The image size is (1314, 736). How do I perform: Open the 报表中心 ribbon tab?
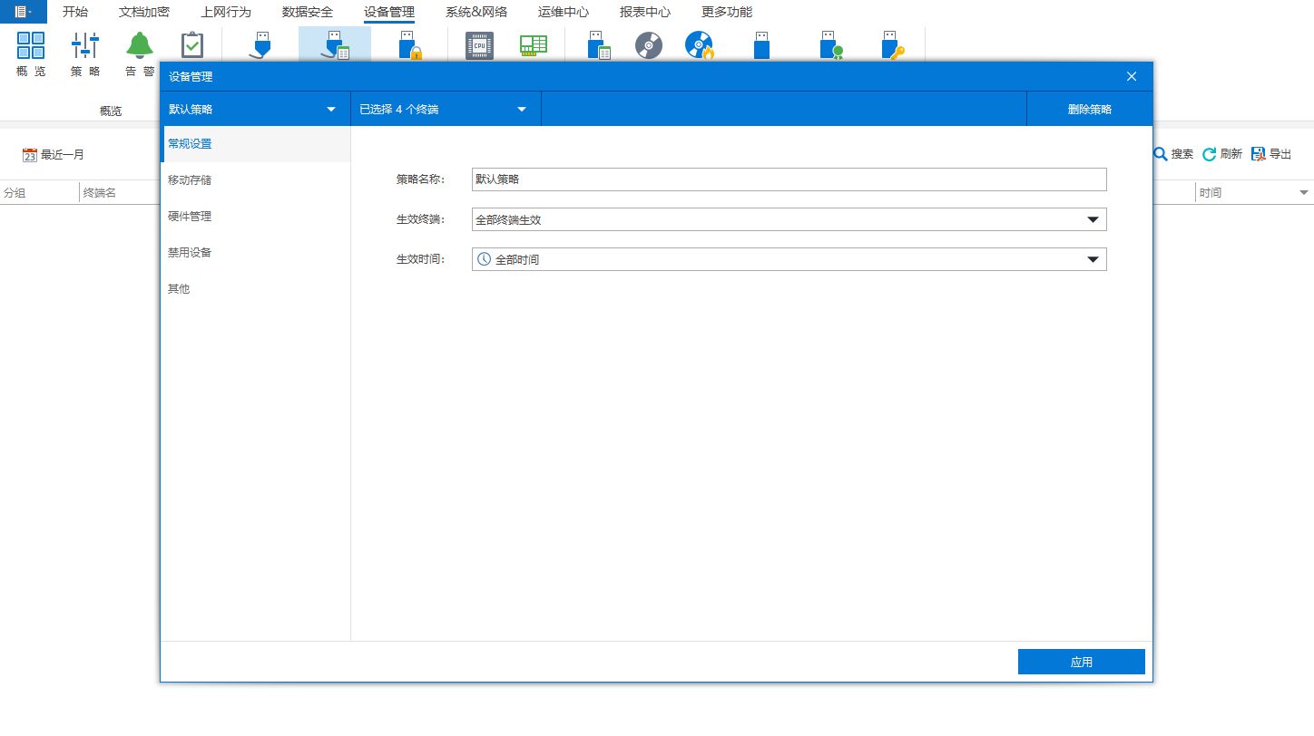point(645,12)
